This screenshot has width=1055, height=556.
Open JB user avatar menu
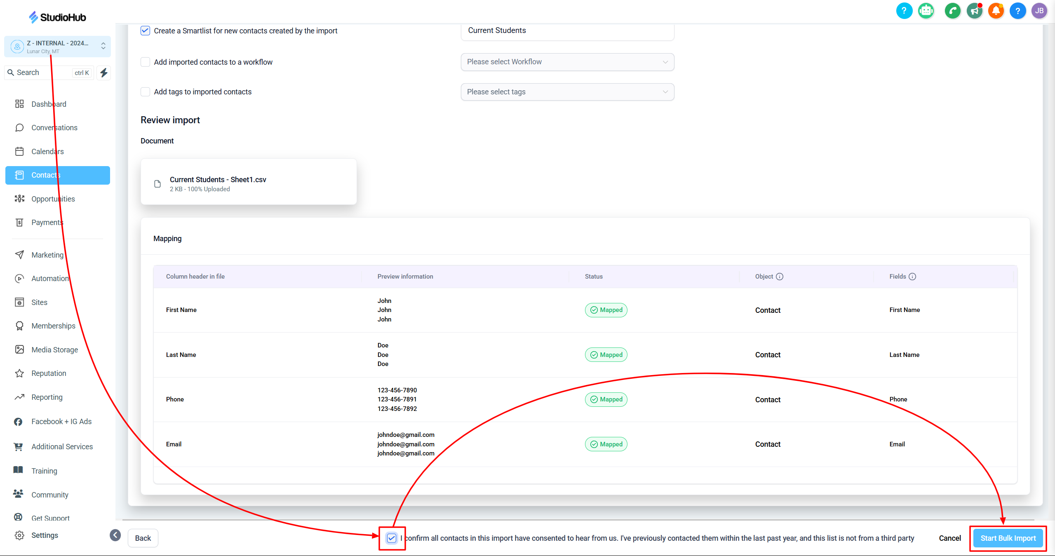(1039, 11)
